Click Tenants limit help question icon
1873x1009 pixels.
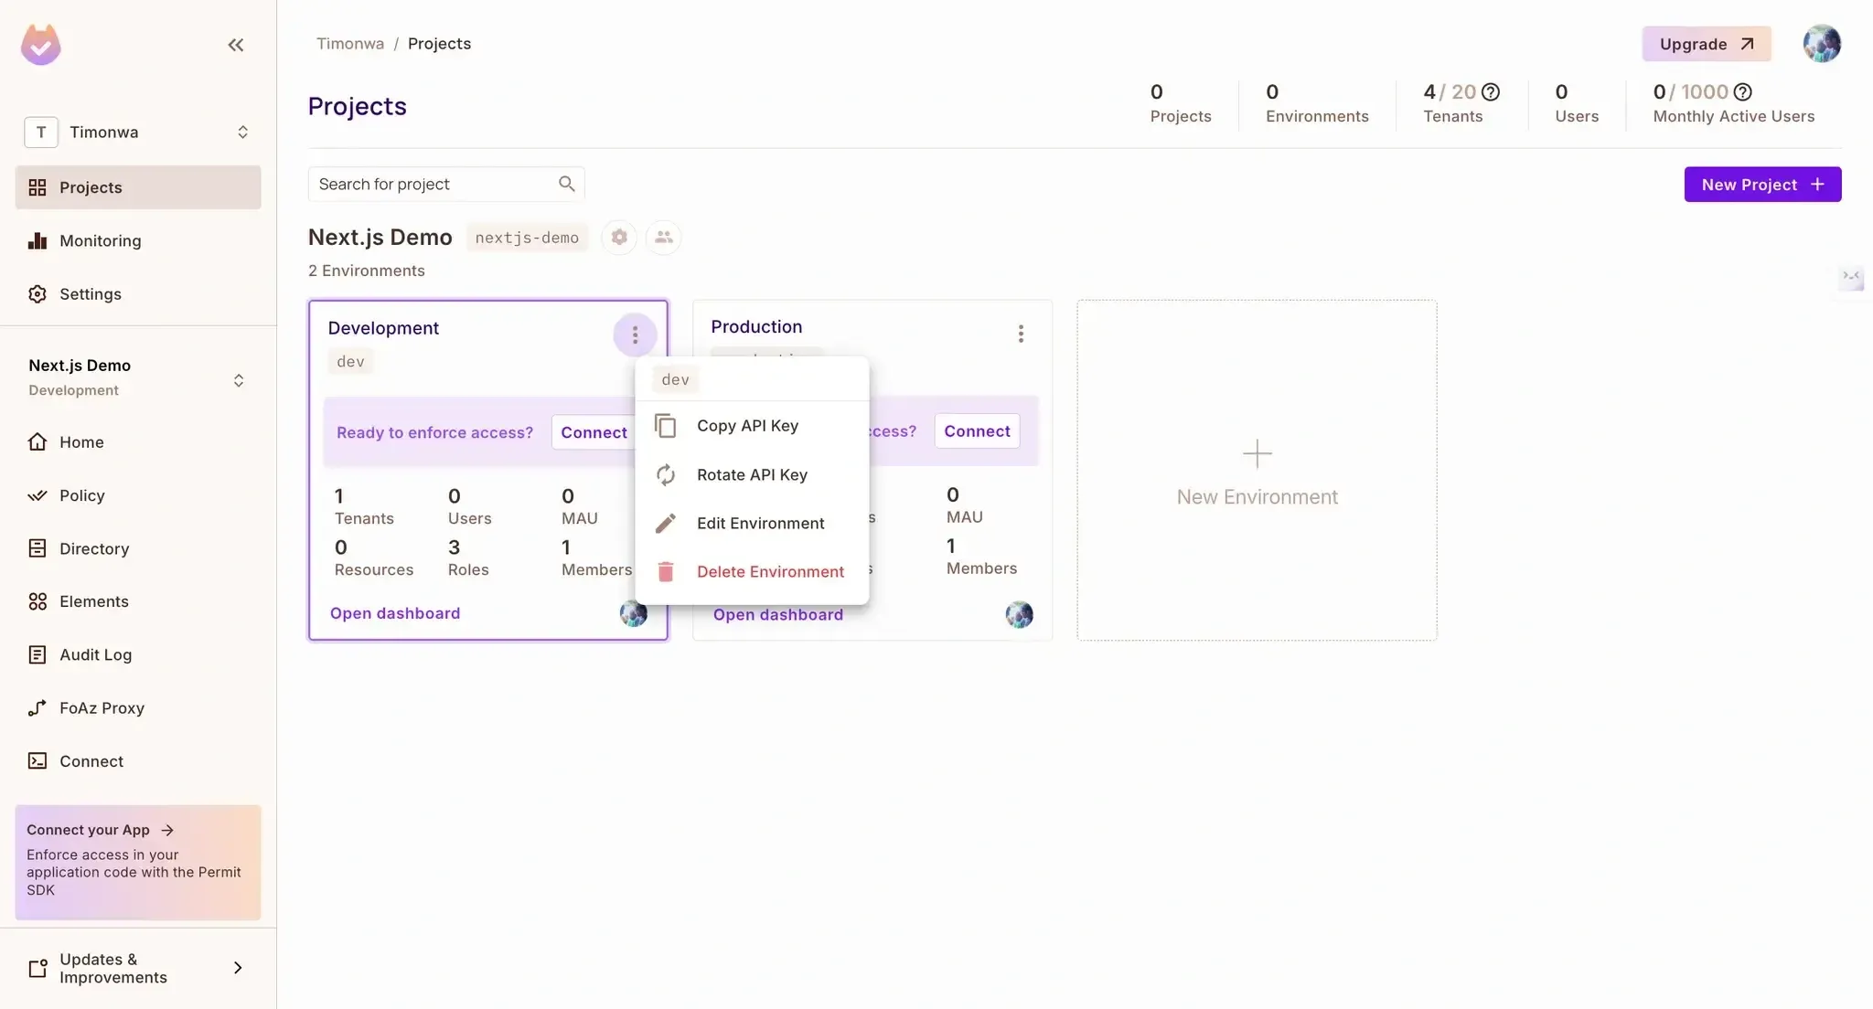(1491, 92)
